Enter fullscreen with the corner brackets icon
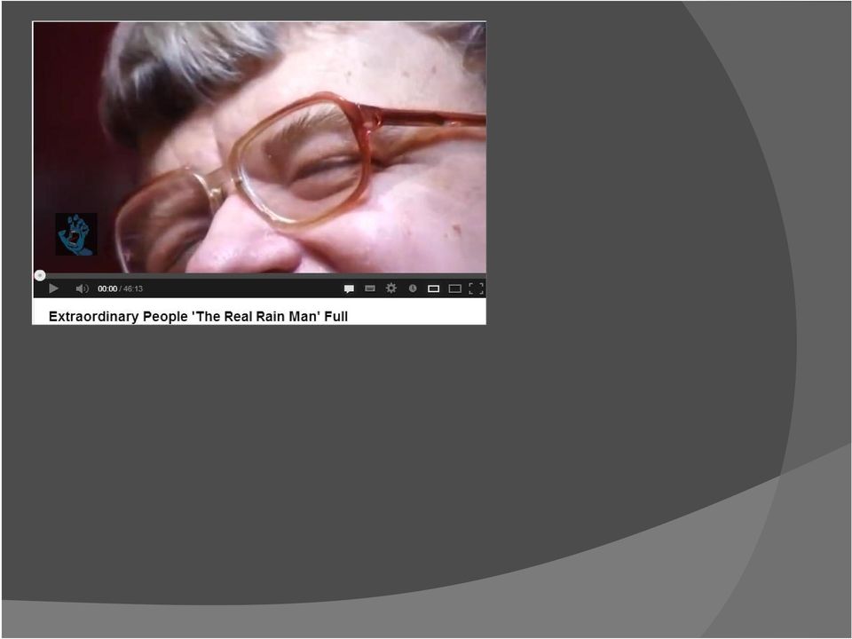The height and width of the screenshot is (639, 852). (476, 288)
